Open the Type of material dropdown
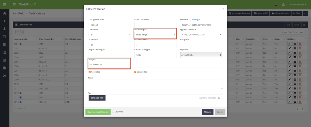 pyautogui.click(x=201, y=35)
